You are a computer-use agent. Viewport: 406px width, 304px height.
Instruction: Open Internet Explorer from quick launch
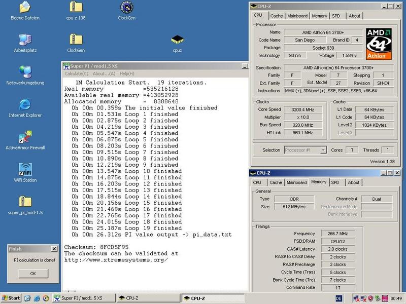click(37, 298)
